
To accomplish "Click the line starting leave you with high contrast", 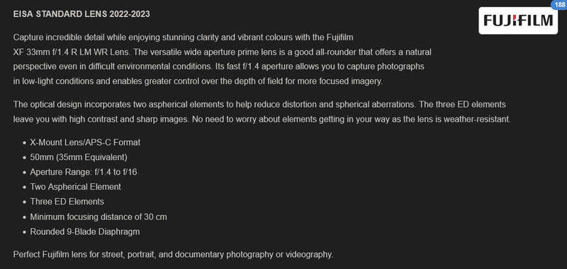I will pos(262,119).
